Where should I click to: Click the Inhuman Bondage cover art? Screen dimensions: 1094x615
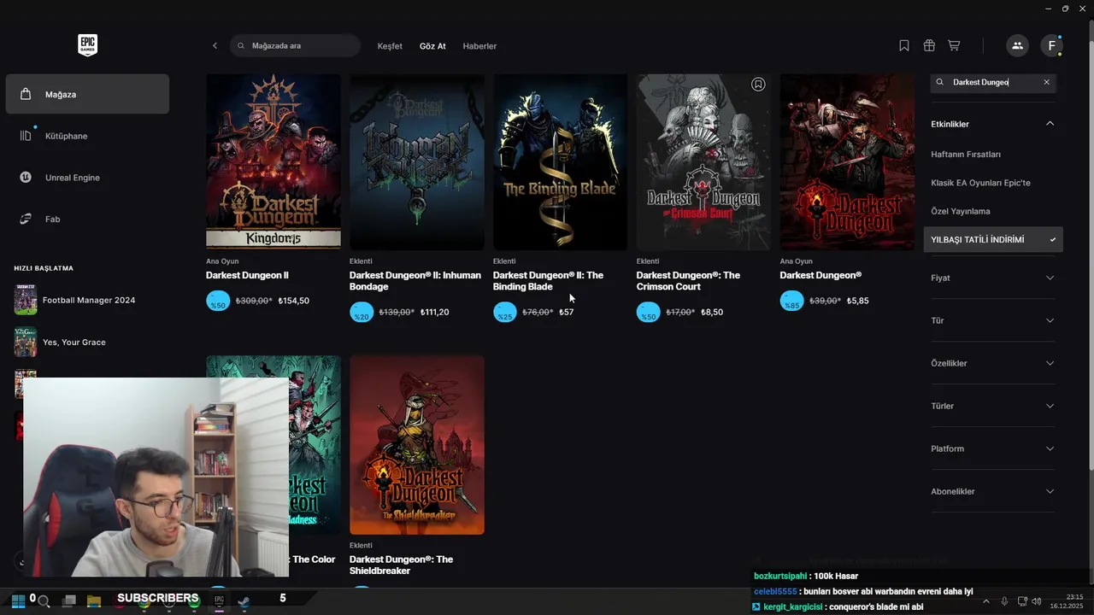coord(417,162)
